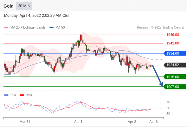Image resolution: width=187 pixels, height=127 pixels.
Task: Select the Gold chart title
Action: [9, 6]
